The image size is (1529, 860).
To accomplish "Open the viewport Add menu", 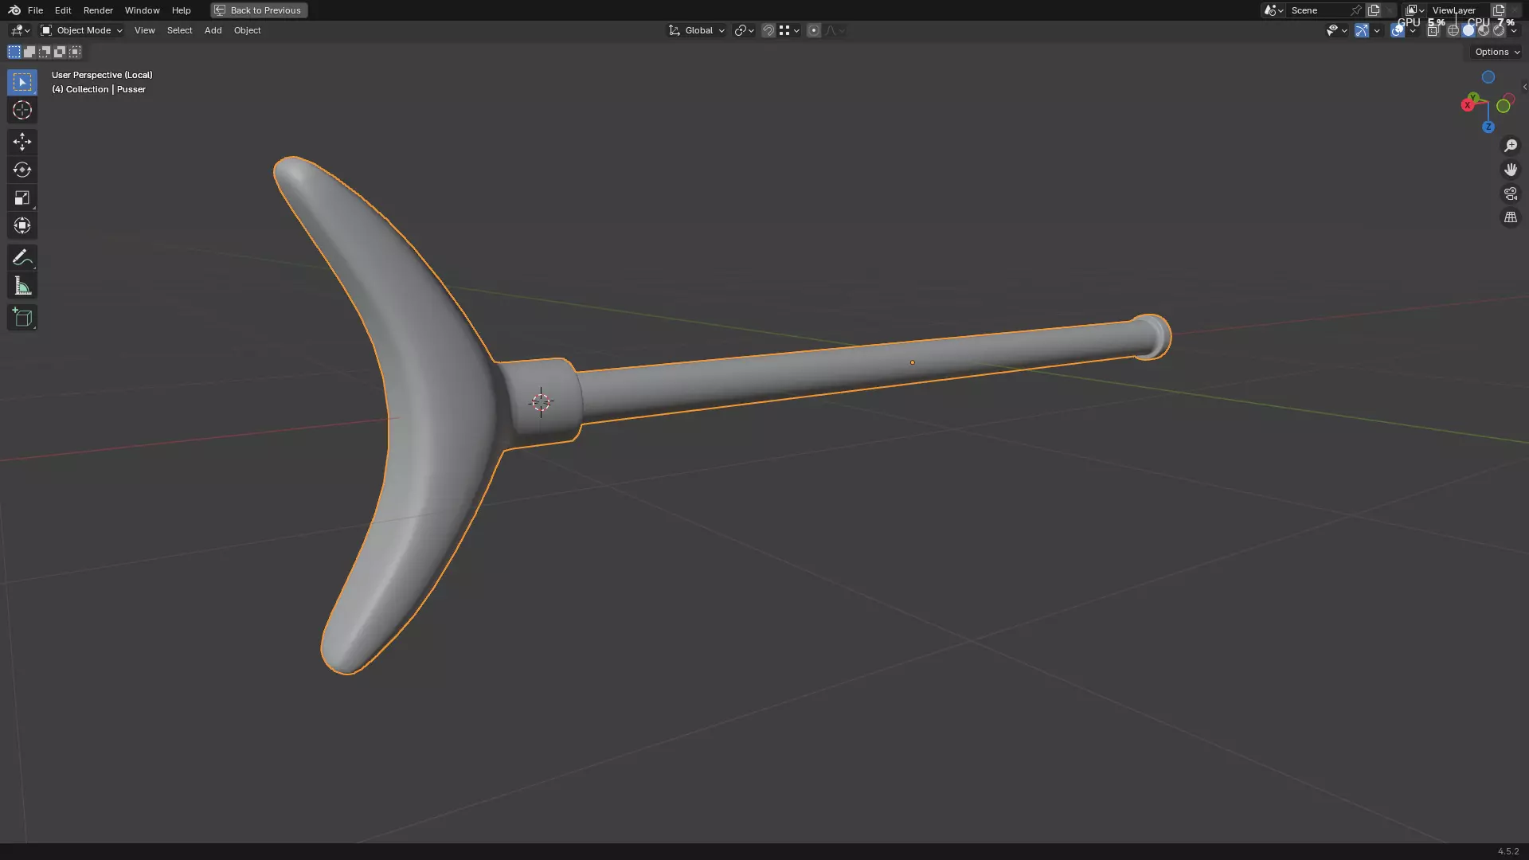I will pos(213,30).
